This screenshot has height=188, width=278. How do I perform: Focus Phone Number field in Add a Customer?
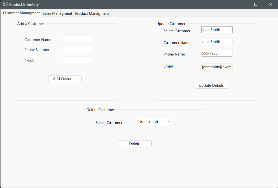78,49
